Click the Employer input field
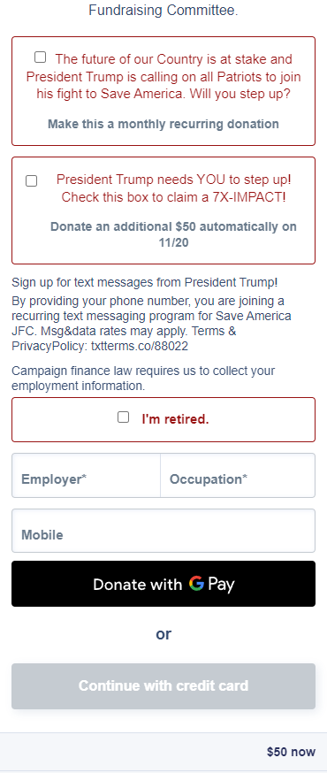This screenshot has height=773, width=327. (x=87, y=475)
